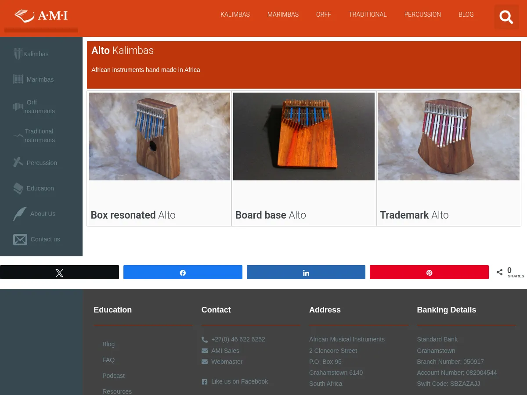Open Box resonated Alto product image

pos(159,136)
